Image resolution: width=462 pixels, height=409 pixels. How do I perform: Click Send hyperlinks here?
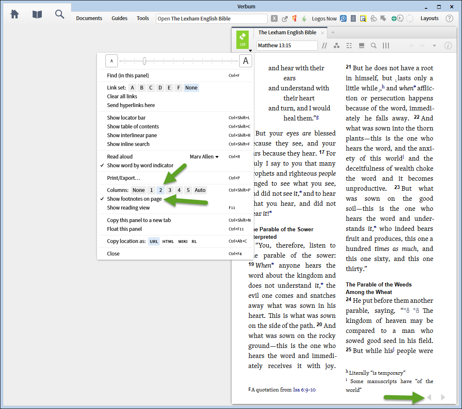(x=131, y=105)
